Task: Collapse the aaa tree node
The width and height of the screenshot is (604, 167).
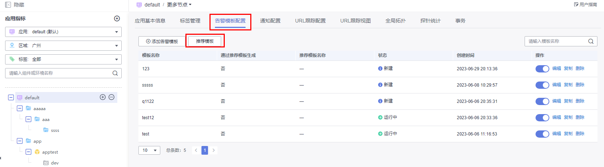Action: pyautogui.click(x=28, y=119)
